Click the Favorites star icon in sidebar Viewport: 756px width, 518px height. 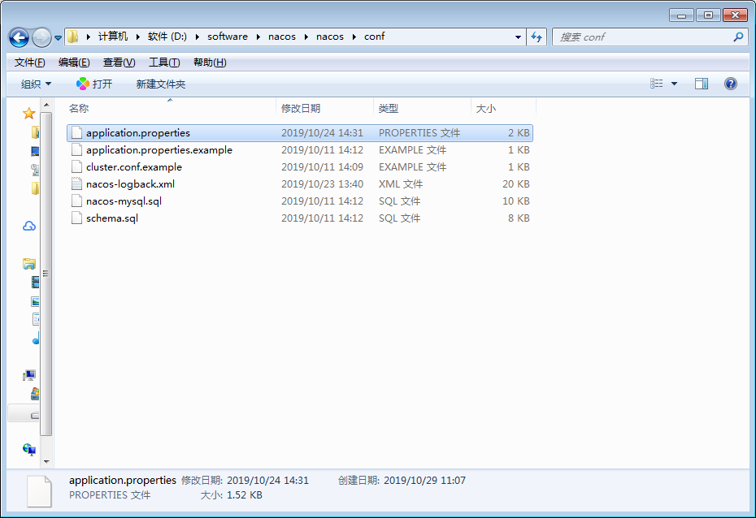click(x=29, y=114)
